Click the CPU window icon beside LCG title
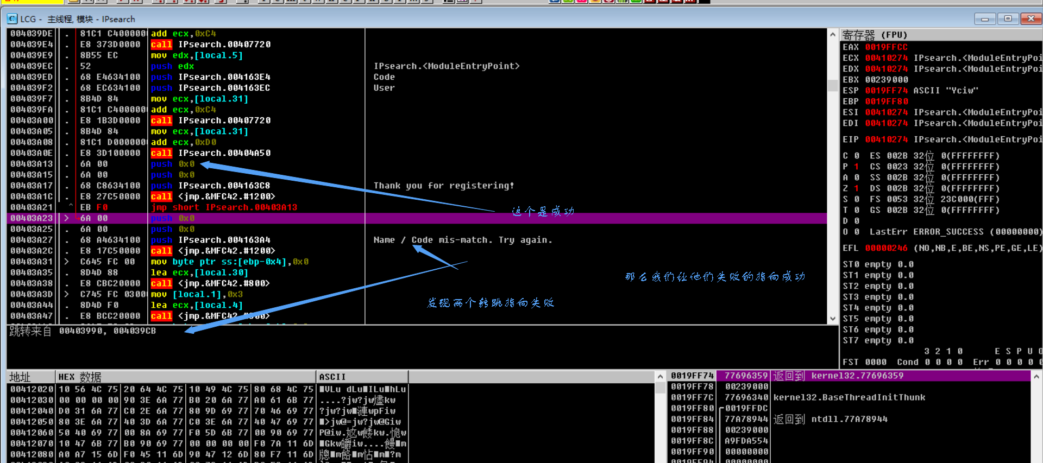This screenshot has height=463, width=1043. coord(12,19)
